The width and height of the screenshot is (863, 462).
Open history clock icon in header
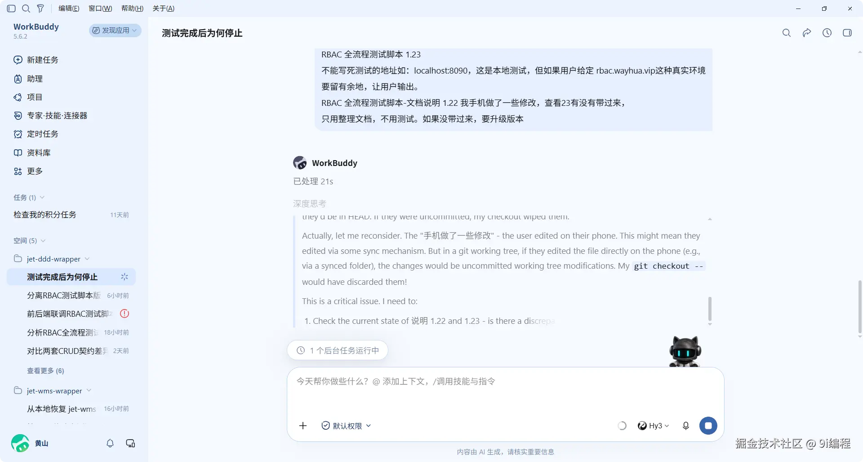pyautogui.click(x=827, y=33)
